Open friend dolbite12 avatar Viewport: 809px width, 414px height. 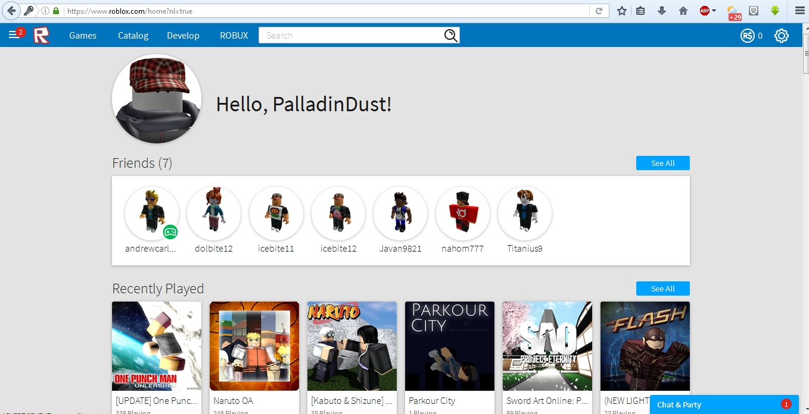click(x=214, y=214)
